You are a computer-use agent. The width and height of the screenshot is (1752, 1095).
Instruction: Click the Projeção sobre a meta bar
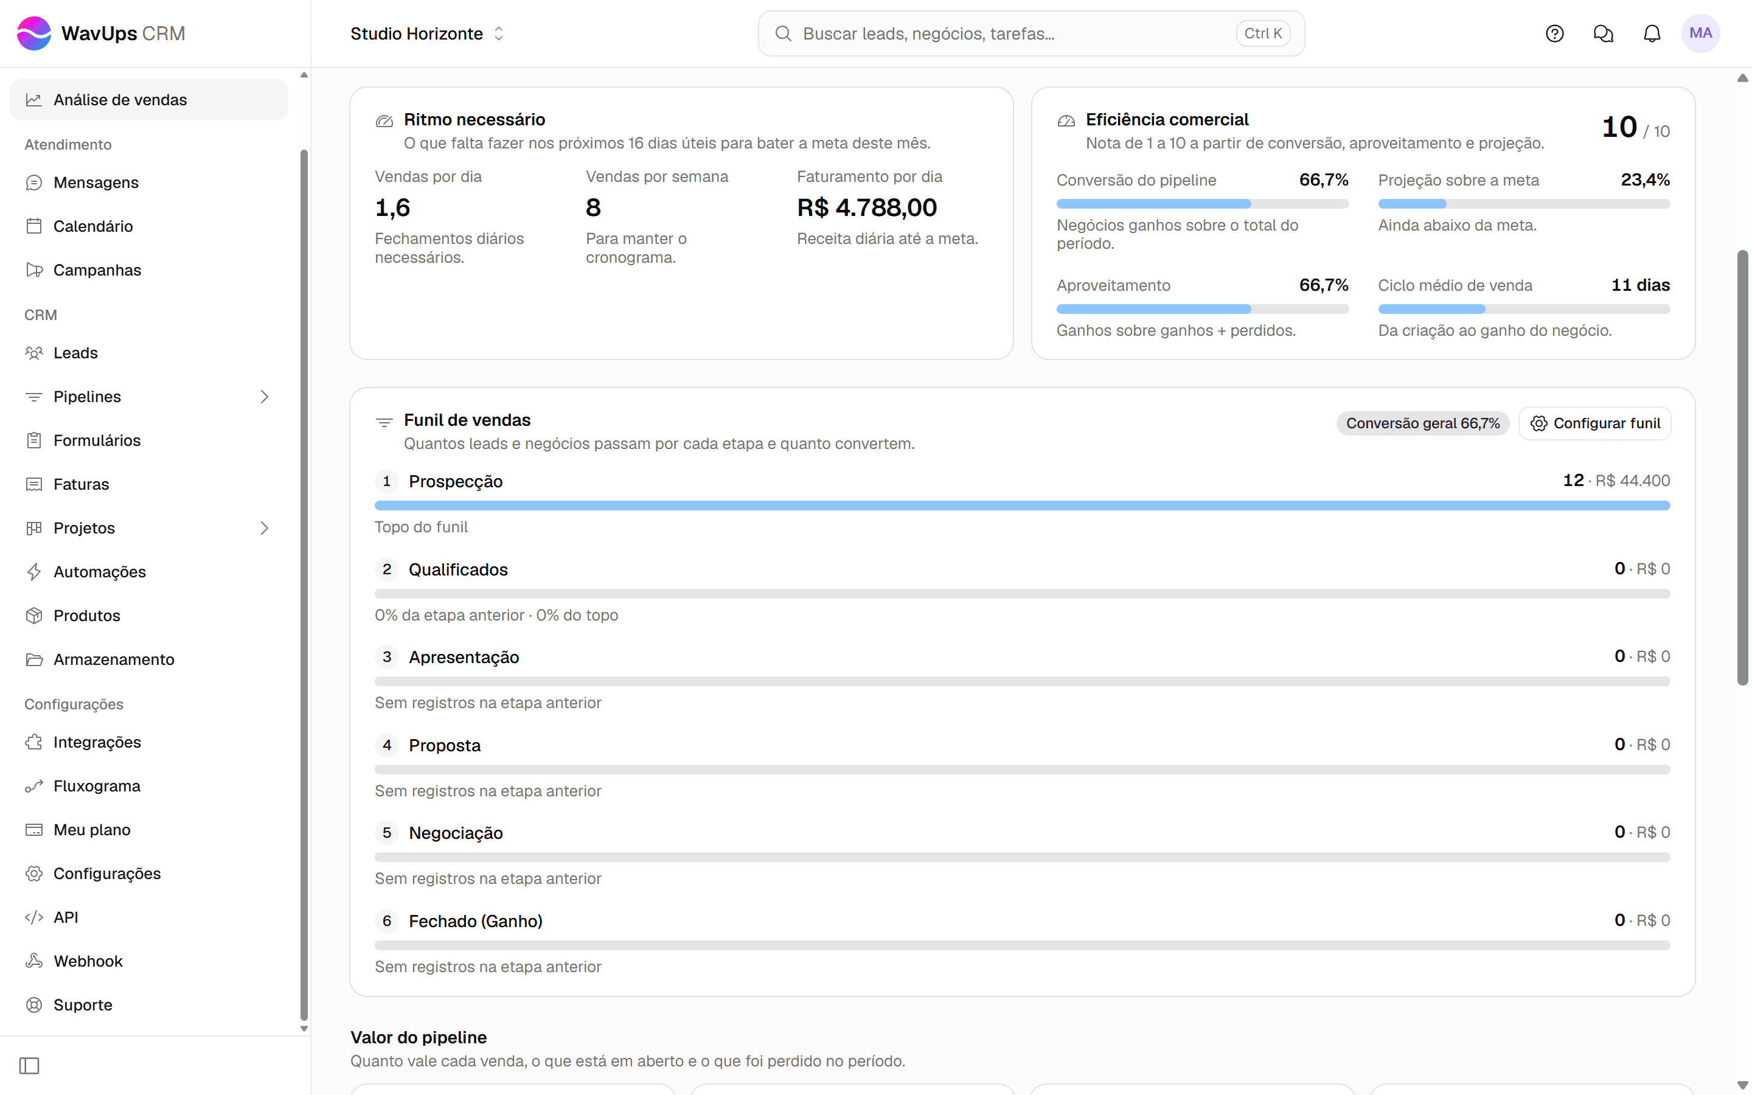pyautogui.click(x=1524, y=204)
